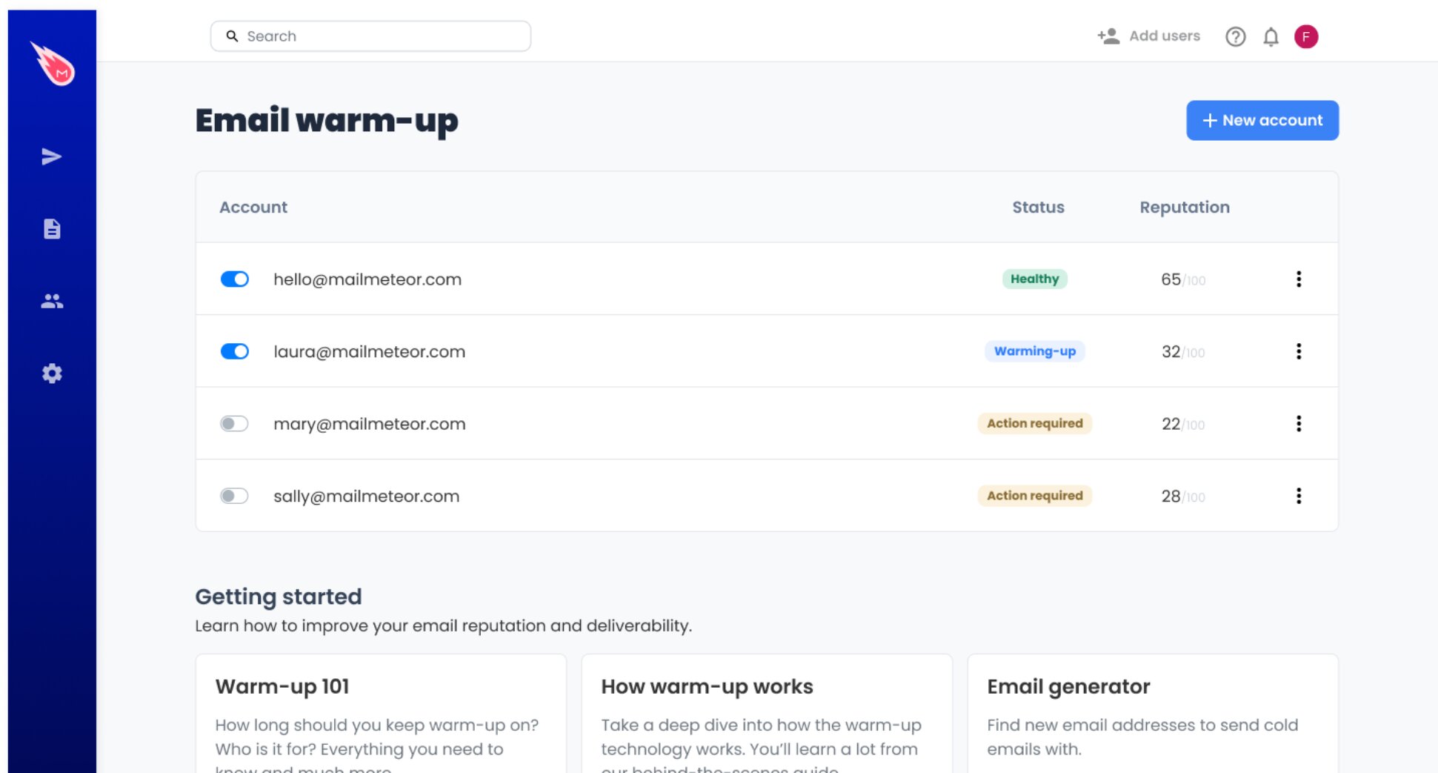Screen dimensions: 1438x773
Task: Click the Getting started heading
Action: point(279,597)
